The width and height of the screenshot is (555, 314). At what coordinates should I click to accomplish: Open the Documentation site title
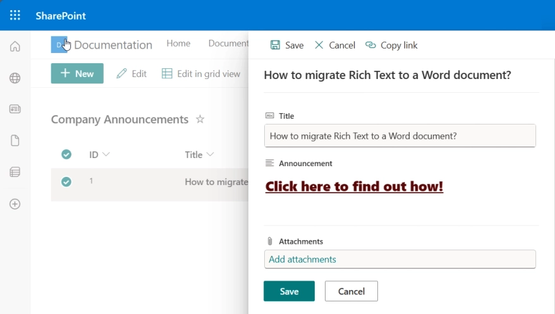[113, 45]
